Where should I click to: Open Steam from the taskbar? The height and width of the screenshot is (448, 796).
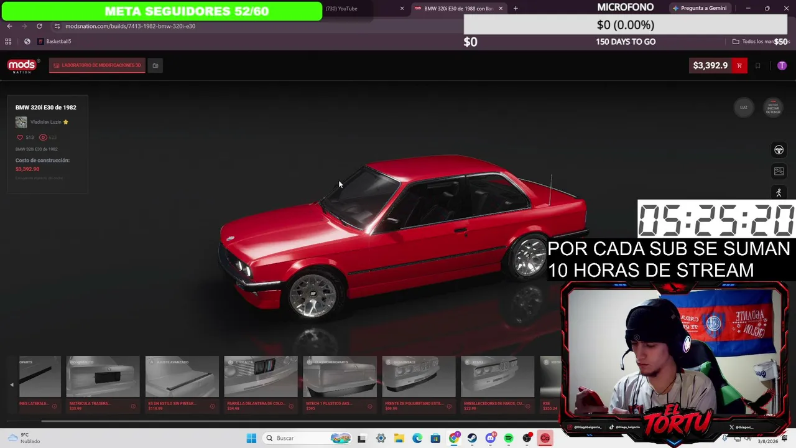click(x=472, y=438)
